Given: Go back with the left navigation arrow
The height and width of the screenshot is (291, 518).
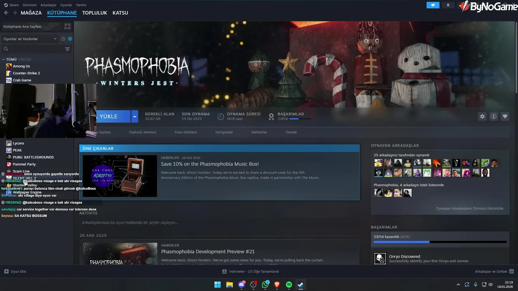Looking at the screenshot, I should coord(6,13).
